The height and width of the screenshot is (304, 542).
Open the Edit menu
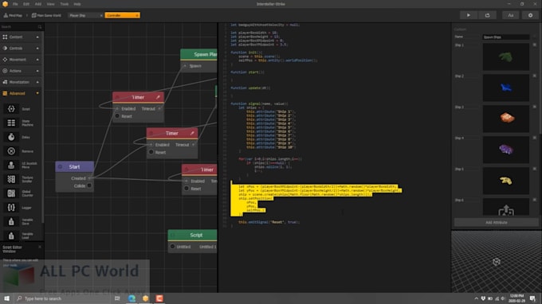pyautogui.click(x=26, y=4)
